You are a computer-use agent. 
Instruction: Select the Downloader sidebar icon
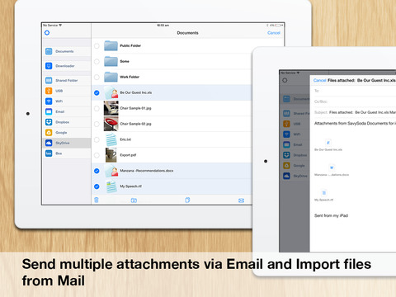(49, 66)
